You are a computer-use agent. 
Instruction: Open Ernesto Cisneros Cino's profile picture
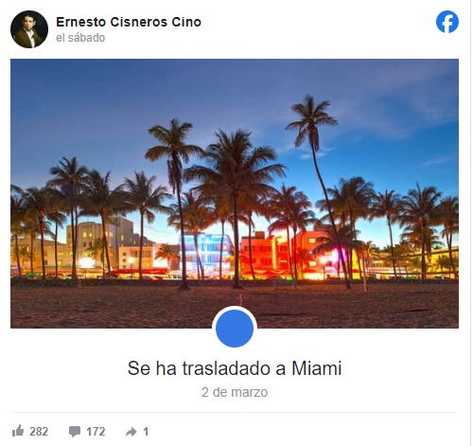[29, 29]
